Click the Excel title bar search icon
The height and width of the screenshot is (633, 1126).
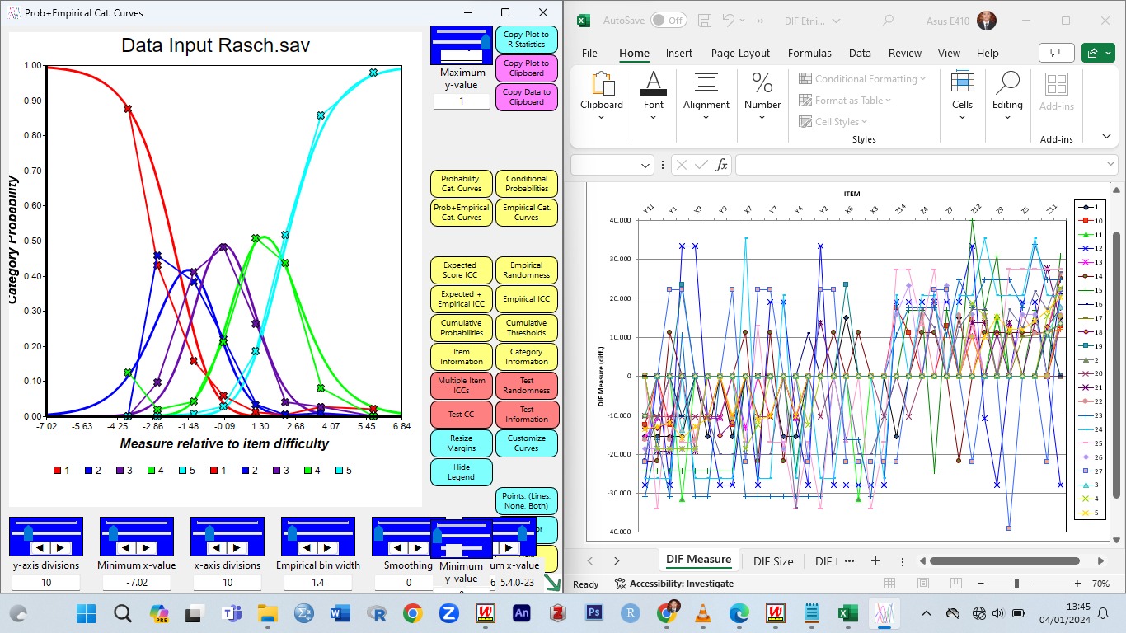pyautogui.click(x=888, y=21)
